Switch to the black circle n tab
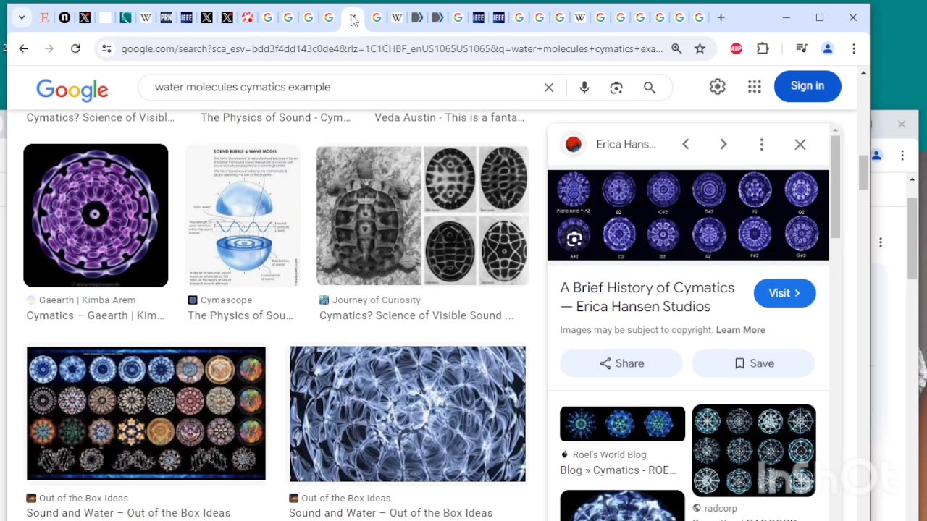Screen dimensions: 927x521 point(64,17)
